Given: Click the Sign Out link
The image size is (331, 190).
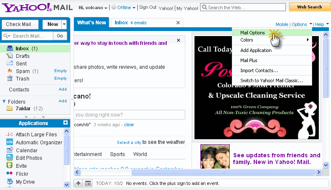Looking at the screenshot, I should [x=147, y=8].
